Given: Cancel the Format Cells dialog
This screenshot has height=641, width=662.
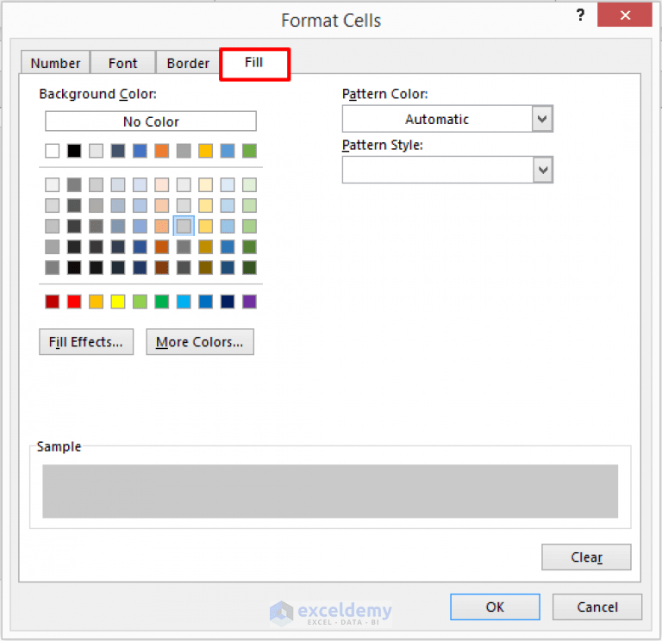Looking at the screenshot, I should (597, 607).
